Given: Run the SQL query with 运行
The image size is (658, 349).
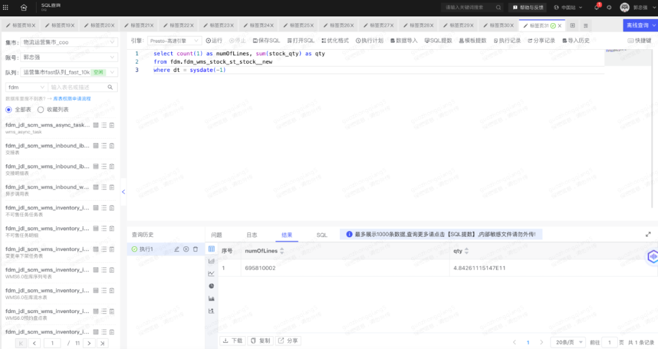Looking at the screenshot, I should tap(214, 41).
